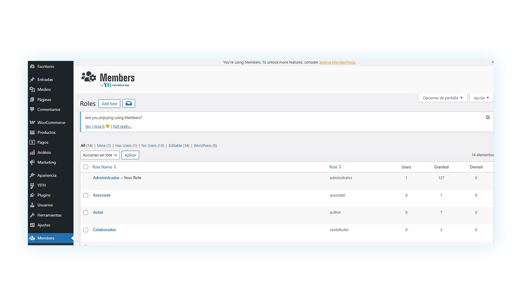Image resolution: width=525 pixels, height=303 pixels.
Task: Expand the Ayuda help panel
Action: (481, 98)
